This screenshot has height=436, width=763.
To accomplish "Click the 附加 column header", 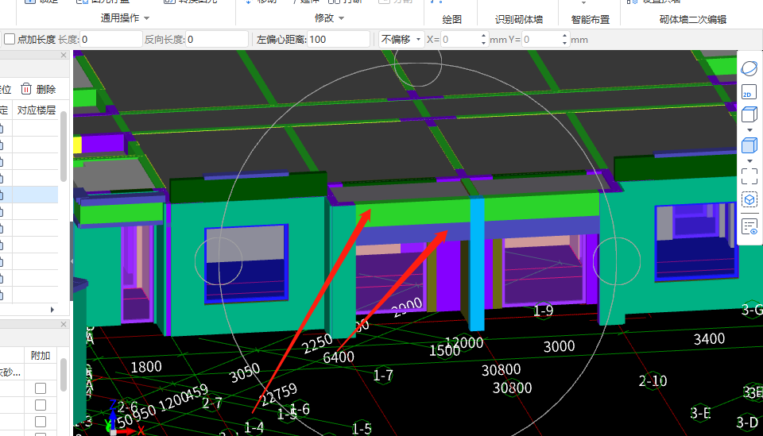I will pos(41,355).
